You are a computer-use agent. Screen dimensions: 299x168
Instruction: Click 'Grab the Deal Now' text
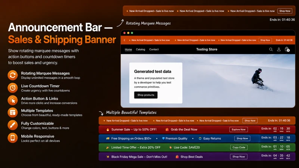click(184, 130)
